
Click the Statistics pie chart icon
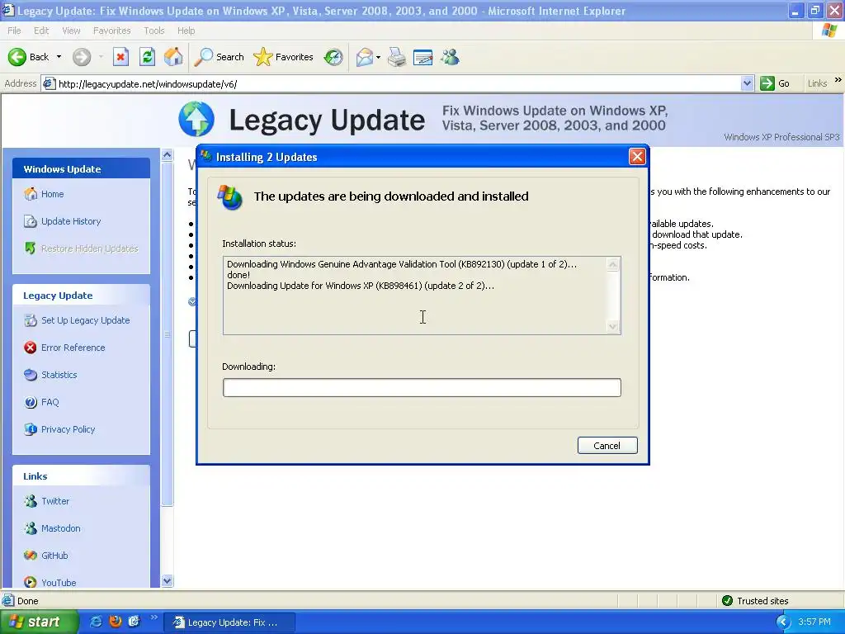[x=31, y=375]
